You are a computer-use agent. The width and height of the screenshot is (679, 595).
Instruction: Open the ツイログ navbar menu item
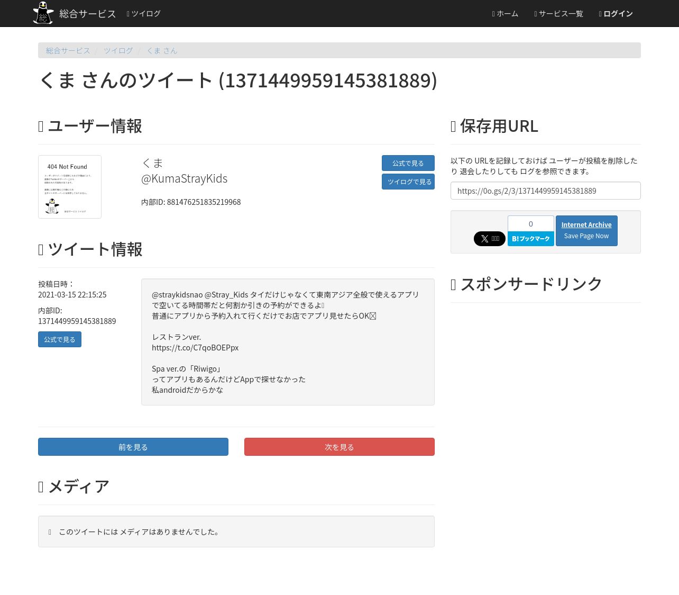click(x=143, y=14)
